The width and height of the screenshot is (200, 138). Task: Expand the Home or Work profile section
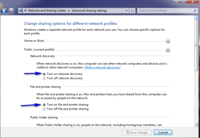coord(168,41)
